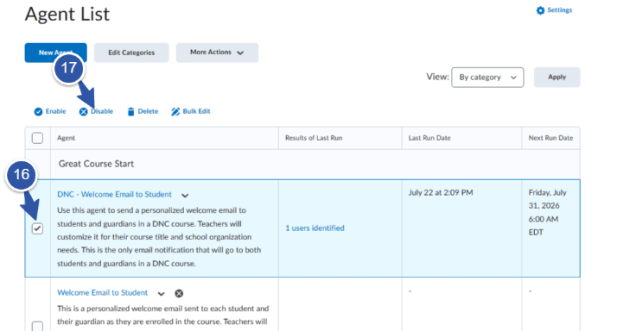
Task: Click the Agent column header
Action: point(66,138)
